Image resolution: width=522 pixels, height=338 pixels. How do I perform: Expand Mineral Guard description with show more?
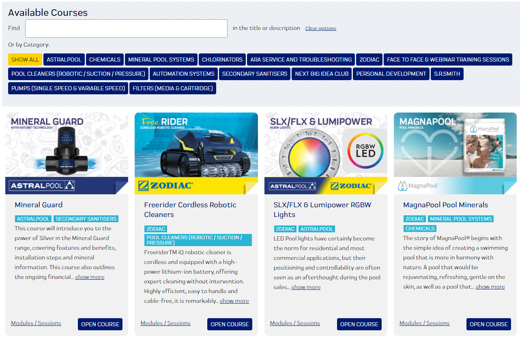coord(90,277)
